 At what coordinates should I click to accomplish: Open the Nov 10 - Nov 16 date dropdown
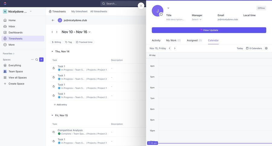coord(76,32)
